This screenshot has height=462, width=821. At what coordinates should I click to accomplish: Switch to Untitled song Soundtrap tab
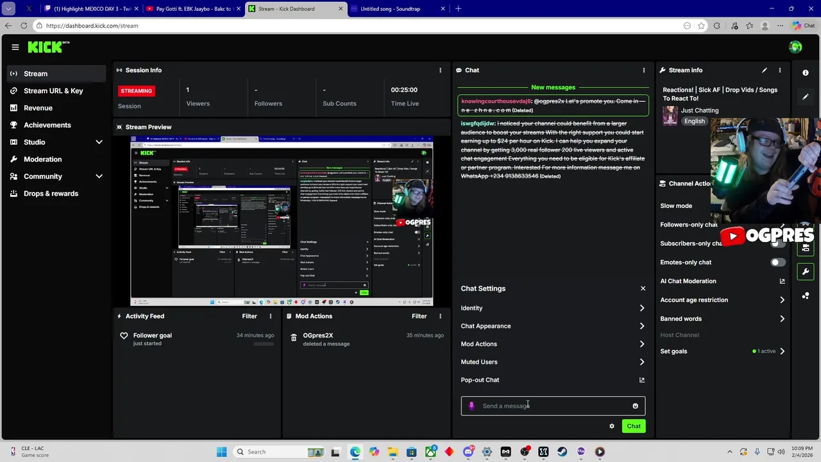[397, 9]
